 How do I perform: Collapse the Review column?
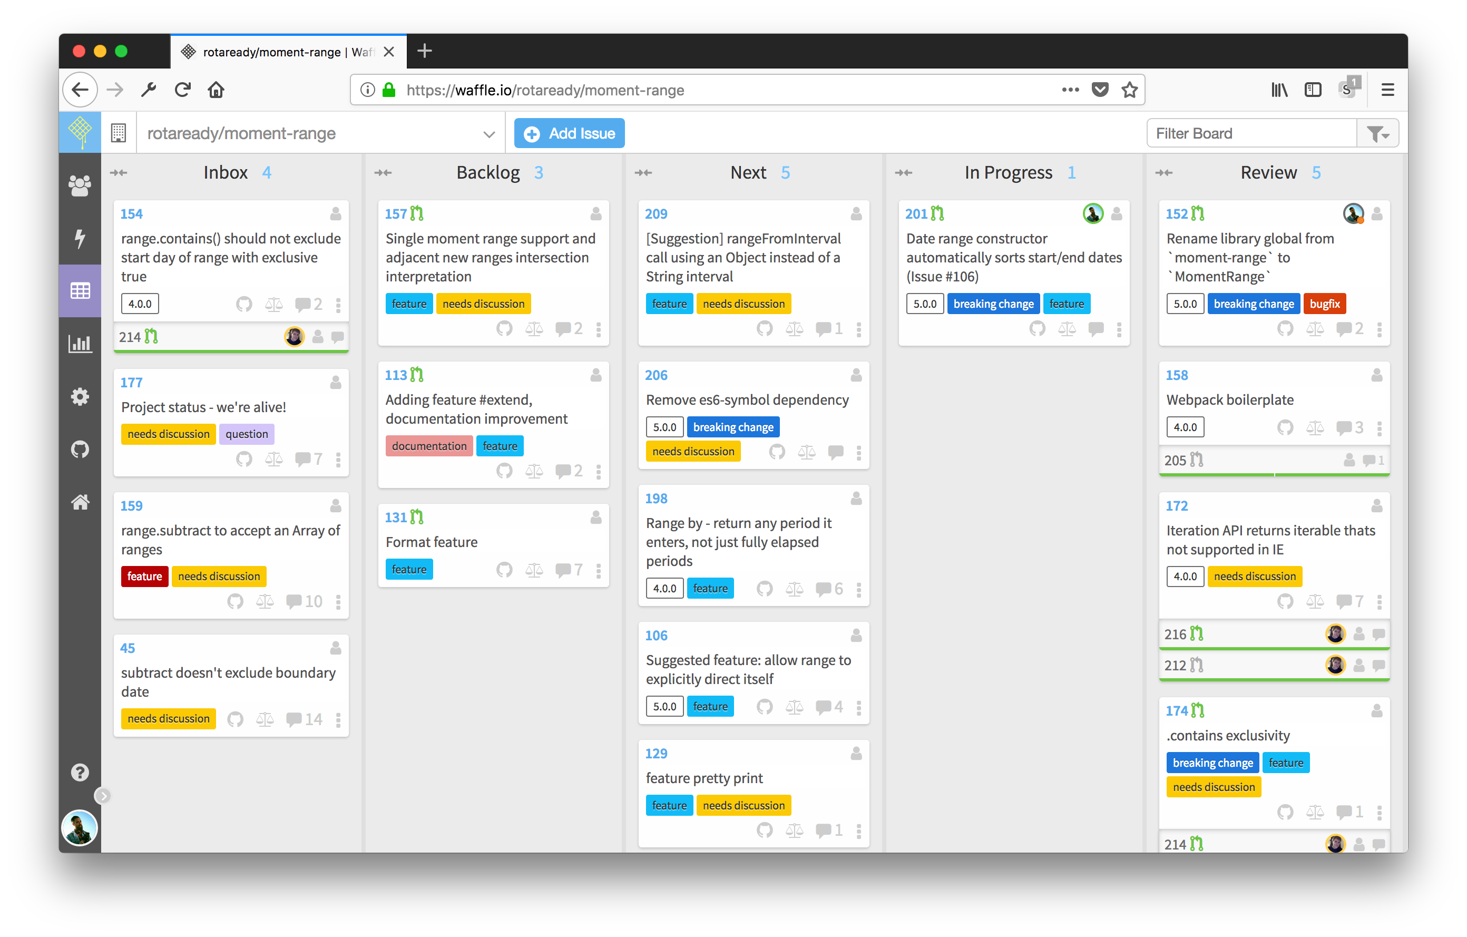coord(1163,173)
